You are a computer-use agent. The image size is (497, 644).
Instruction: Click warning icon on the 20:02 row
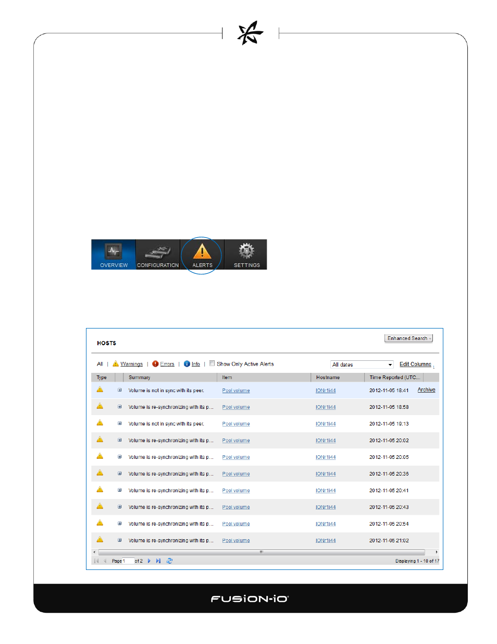coord(100,440)
